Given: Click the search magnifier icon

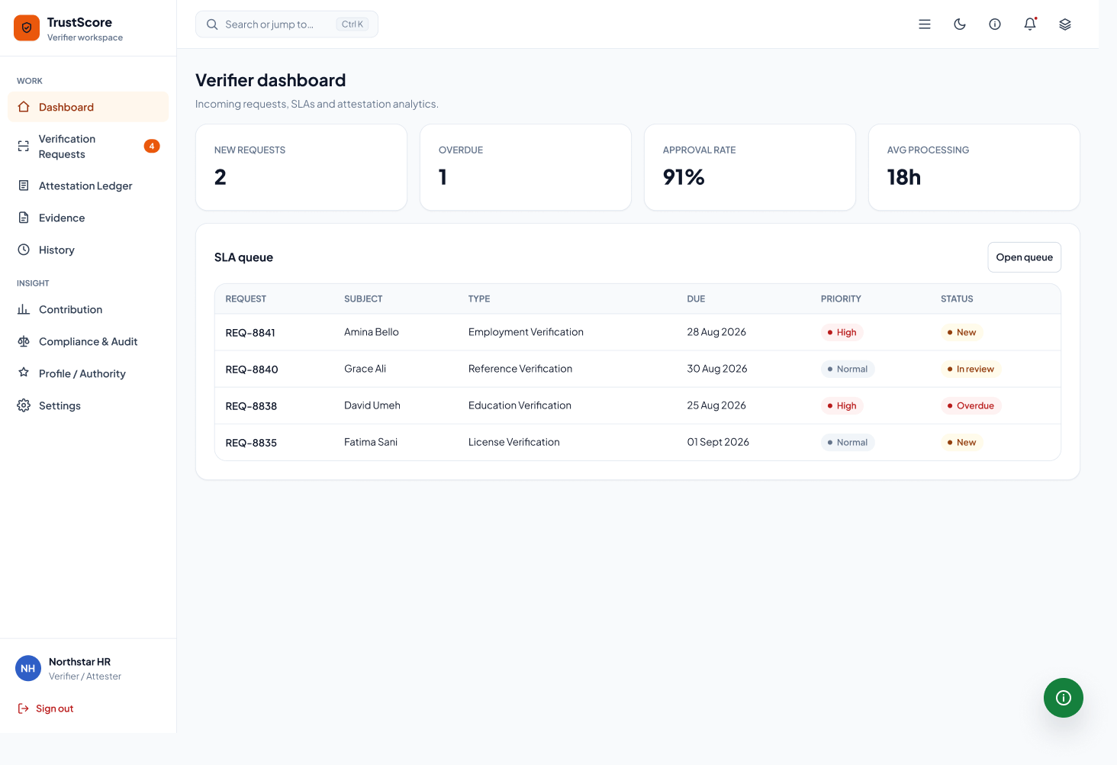Looking at the screenshot, I should click(212, 24).
